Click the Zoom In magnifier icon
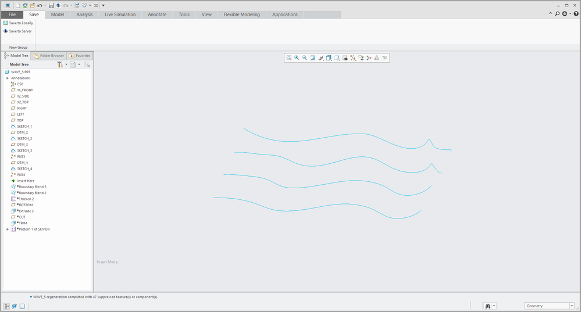The height and width of the screenshot is (312, 581). 297,58
